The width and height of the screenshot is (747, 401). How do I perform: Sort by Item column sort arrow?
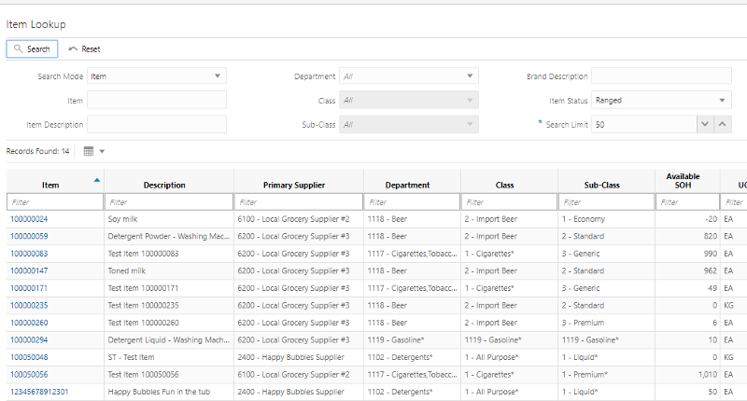pos(97,180)
